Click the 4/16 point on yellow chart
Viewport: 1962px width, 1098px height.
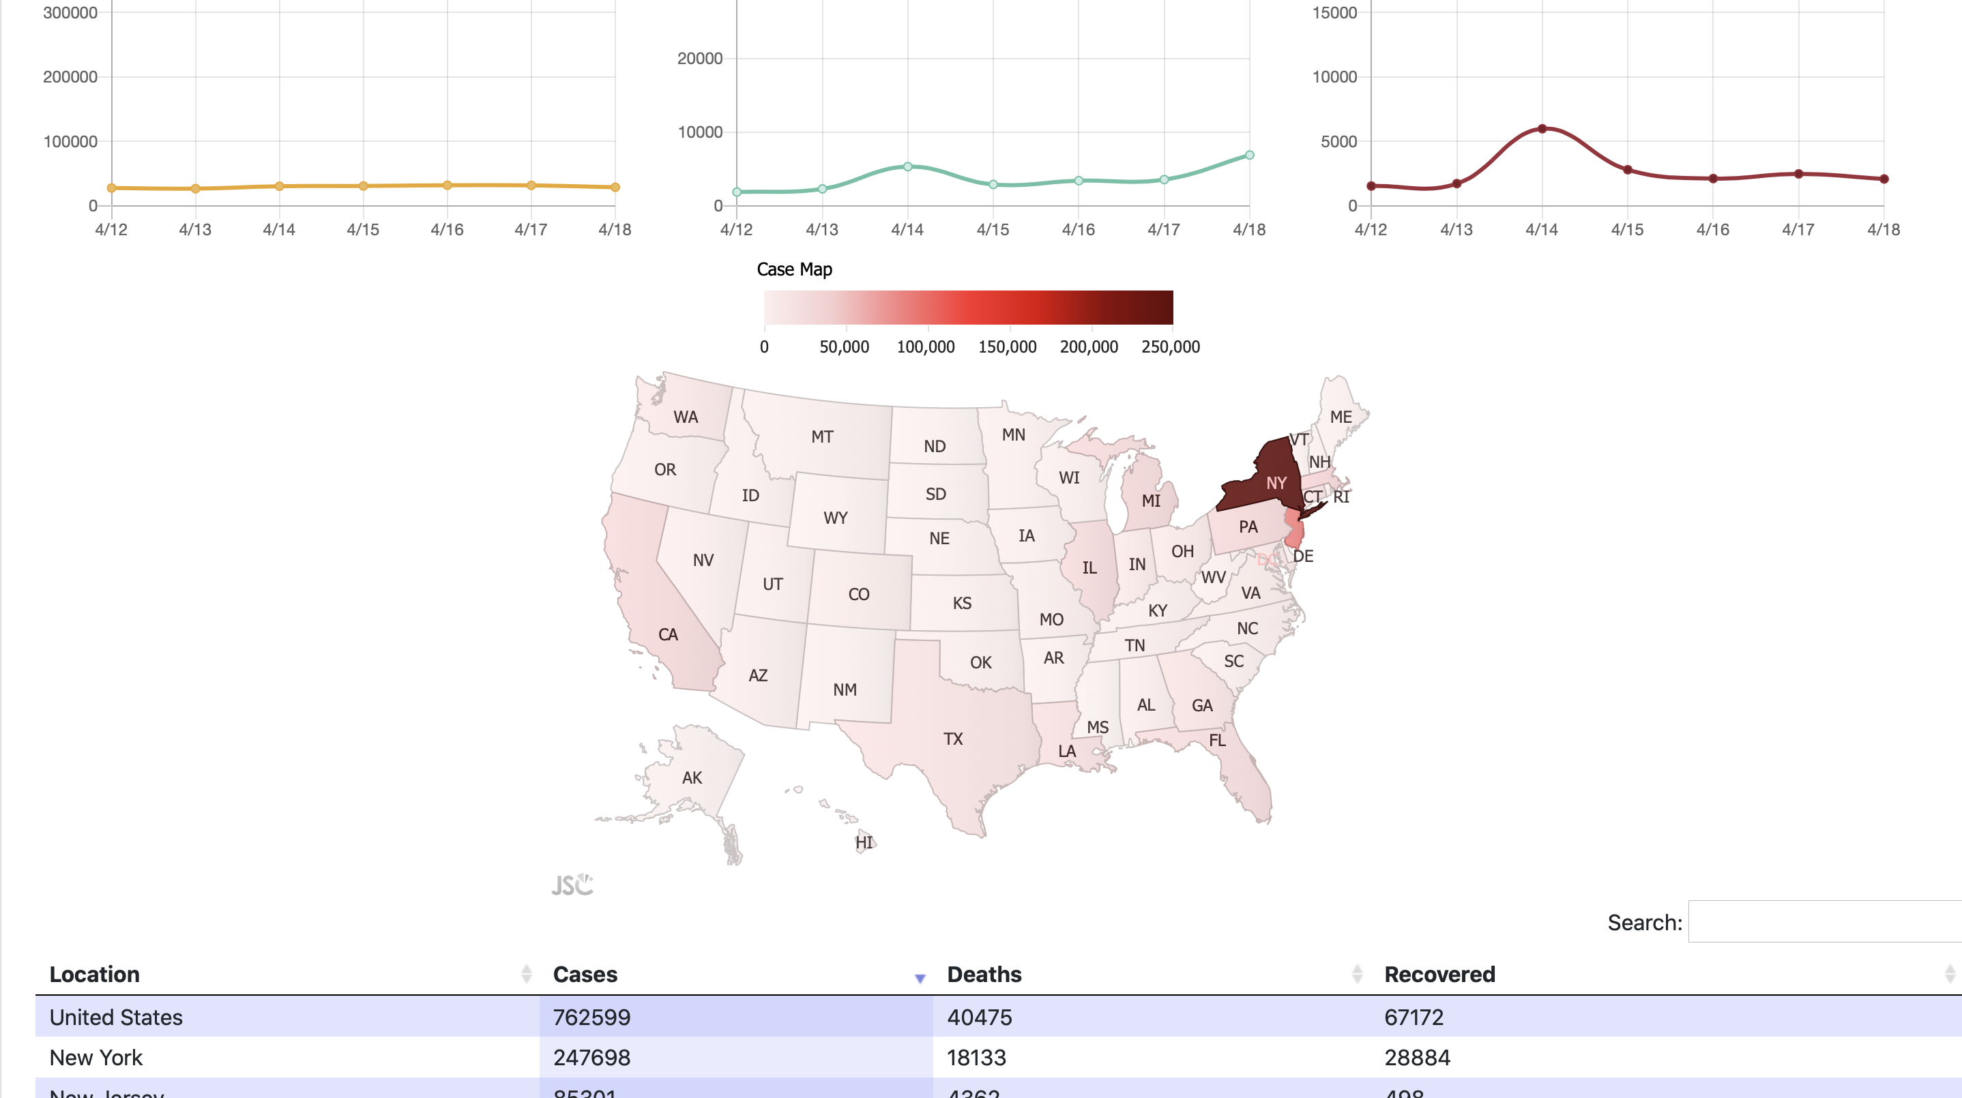447,185
